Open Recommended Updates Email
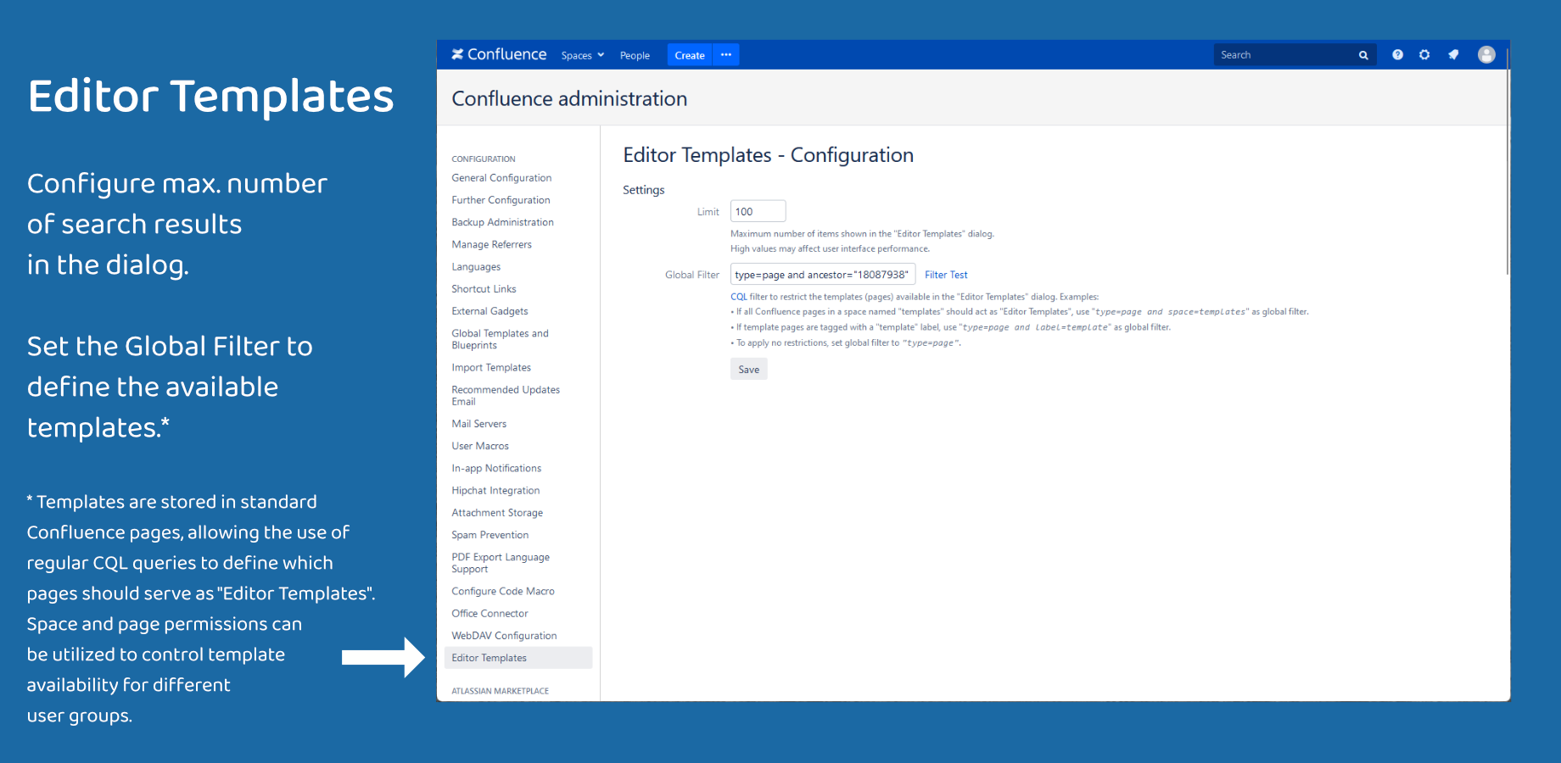The height and width of the screenshot is (763, 1561). (x=506, y=396)
